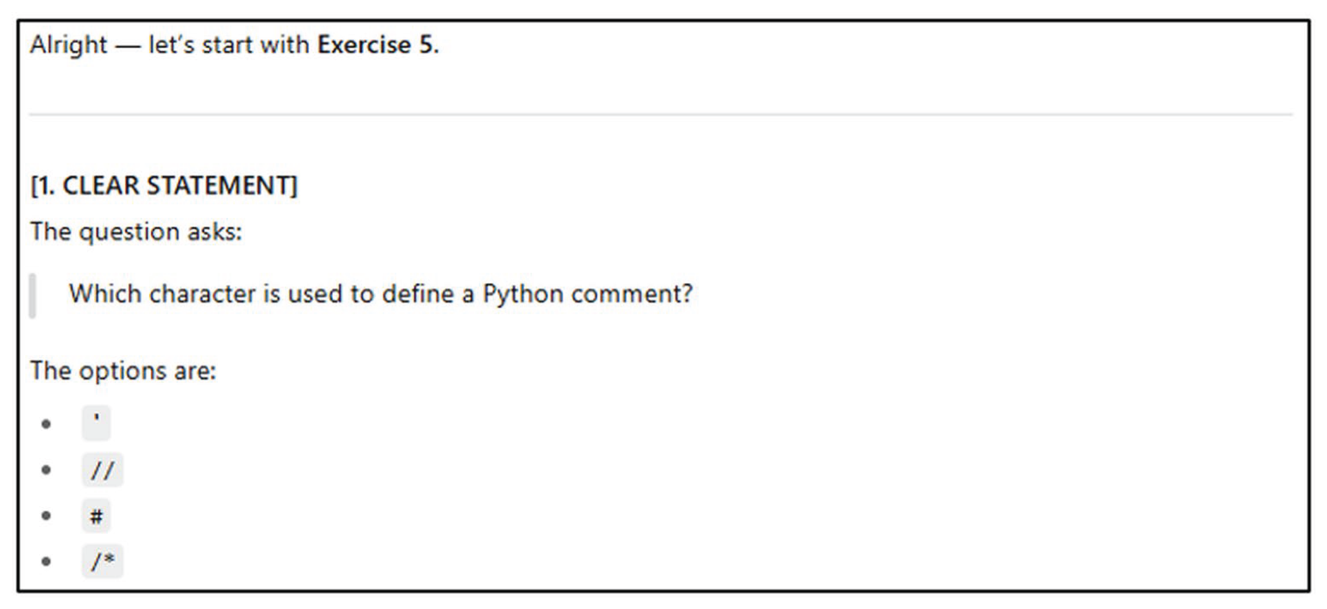1327x609 pixels.
Task: Click the word "Python" in the question
Action: pyautogui.click(x=522, y=294)
